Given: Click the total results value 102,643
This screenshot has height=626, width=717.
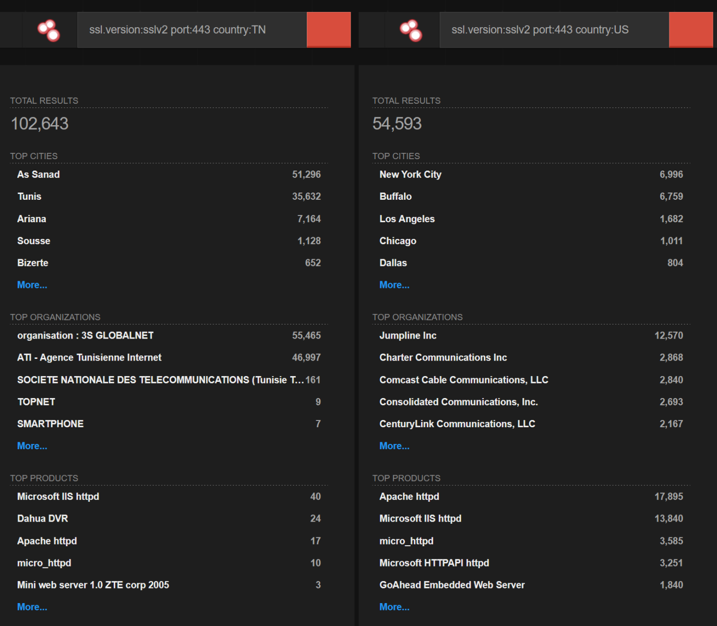Looking at the screenshot, I should coord(40,124).
